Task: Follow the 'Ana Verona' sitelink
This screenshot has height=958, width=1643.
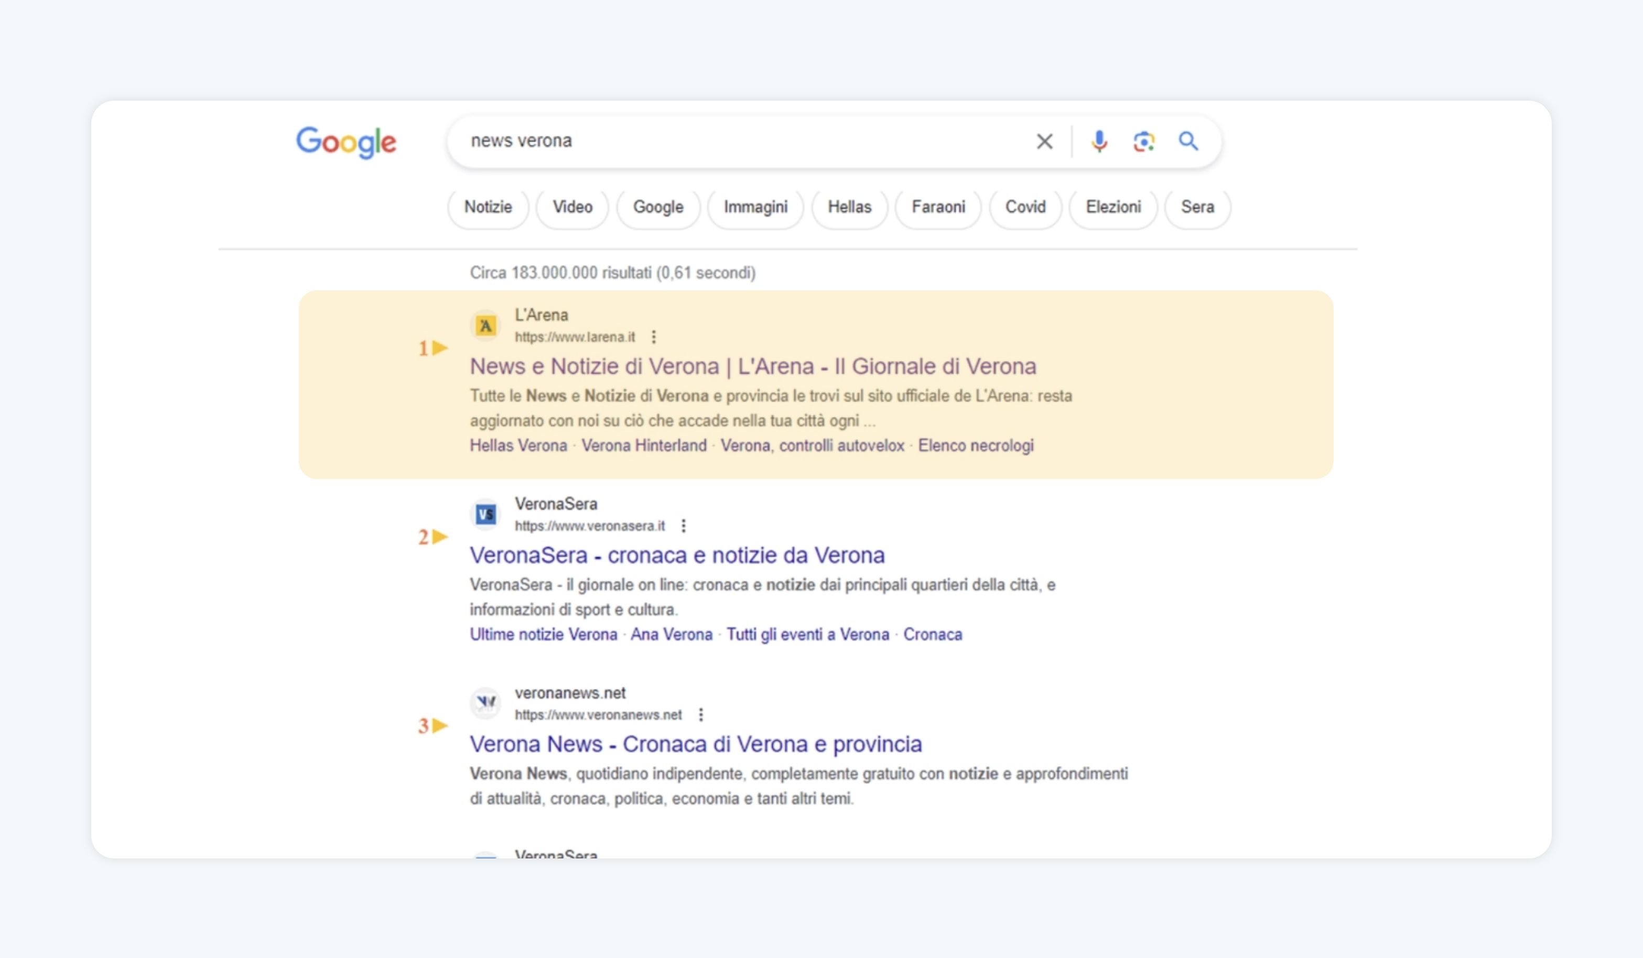Action: coord(672,635)
